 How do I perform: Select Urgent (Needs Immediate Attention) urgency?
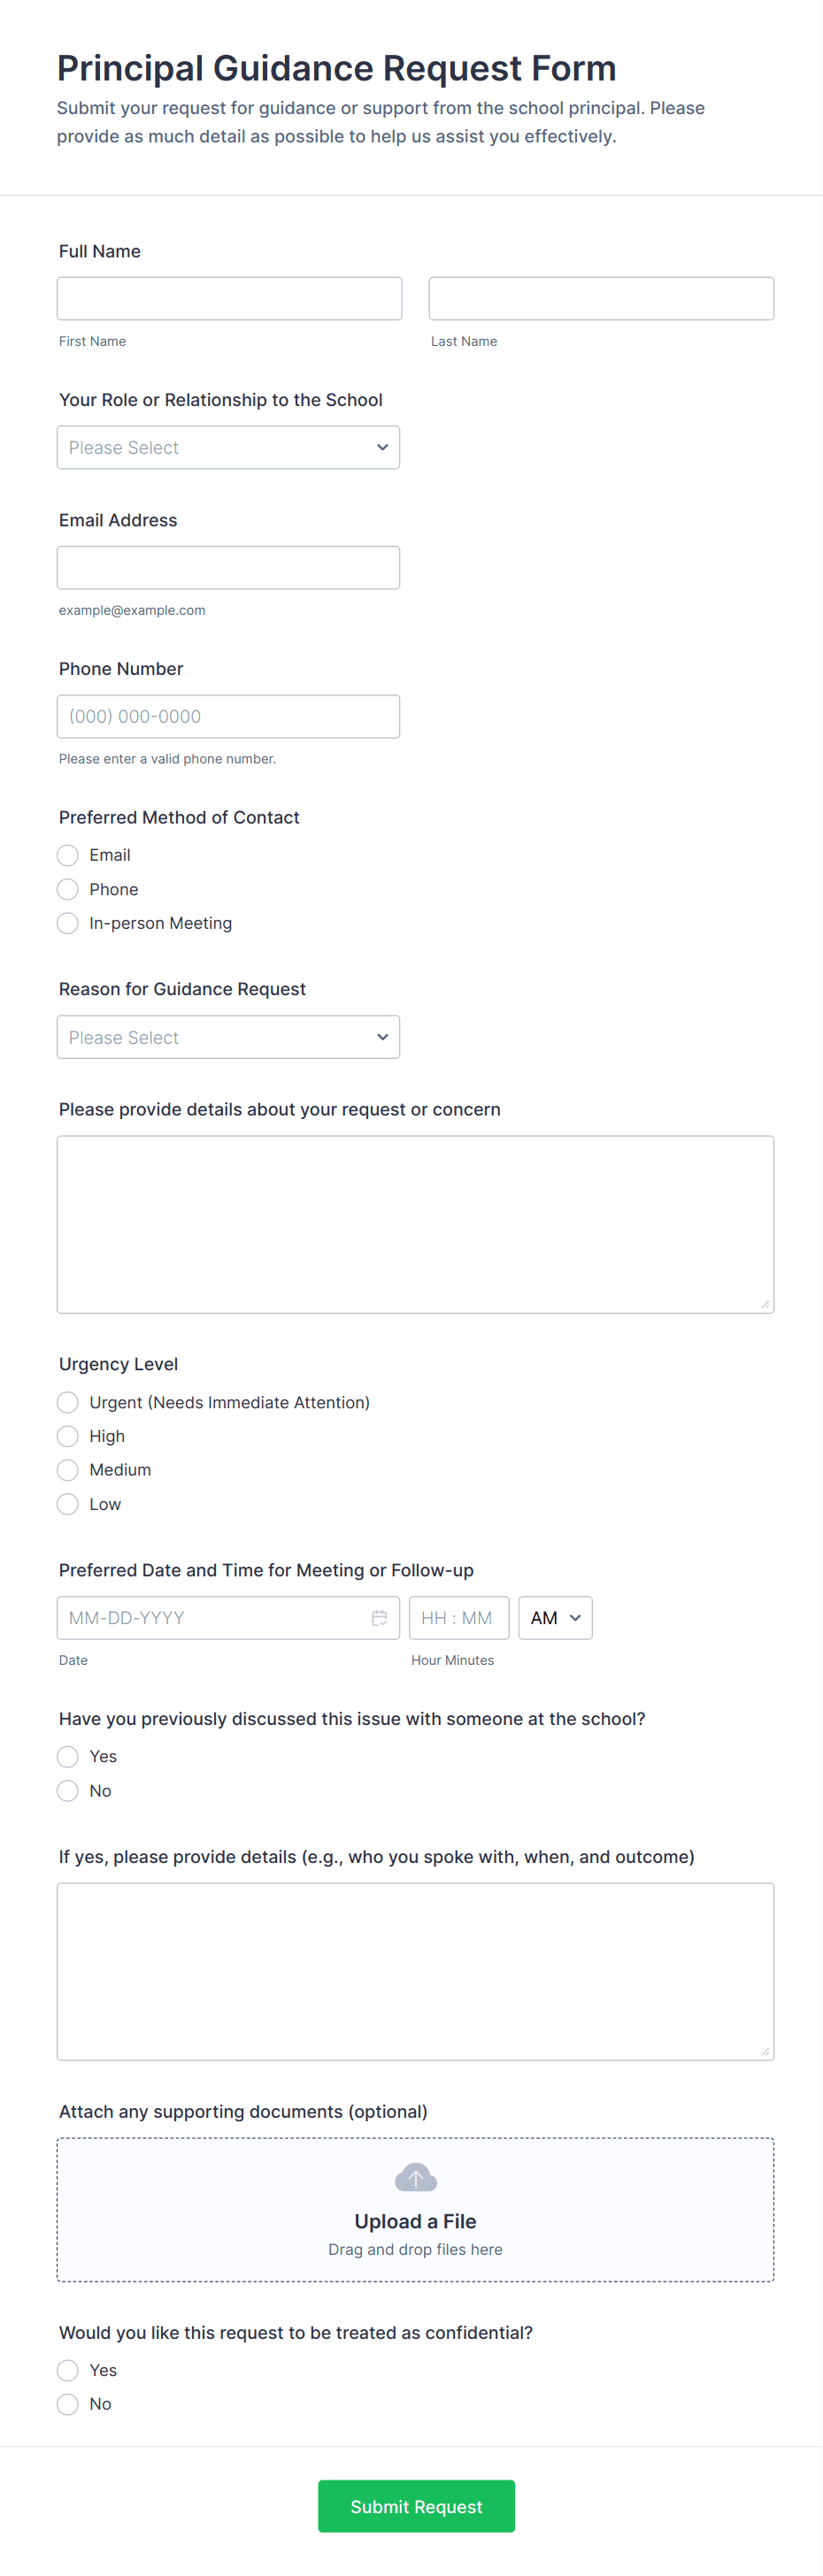(x=68, y=1402)
